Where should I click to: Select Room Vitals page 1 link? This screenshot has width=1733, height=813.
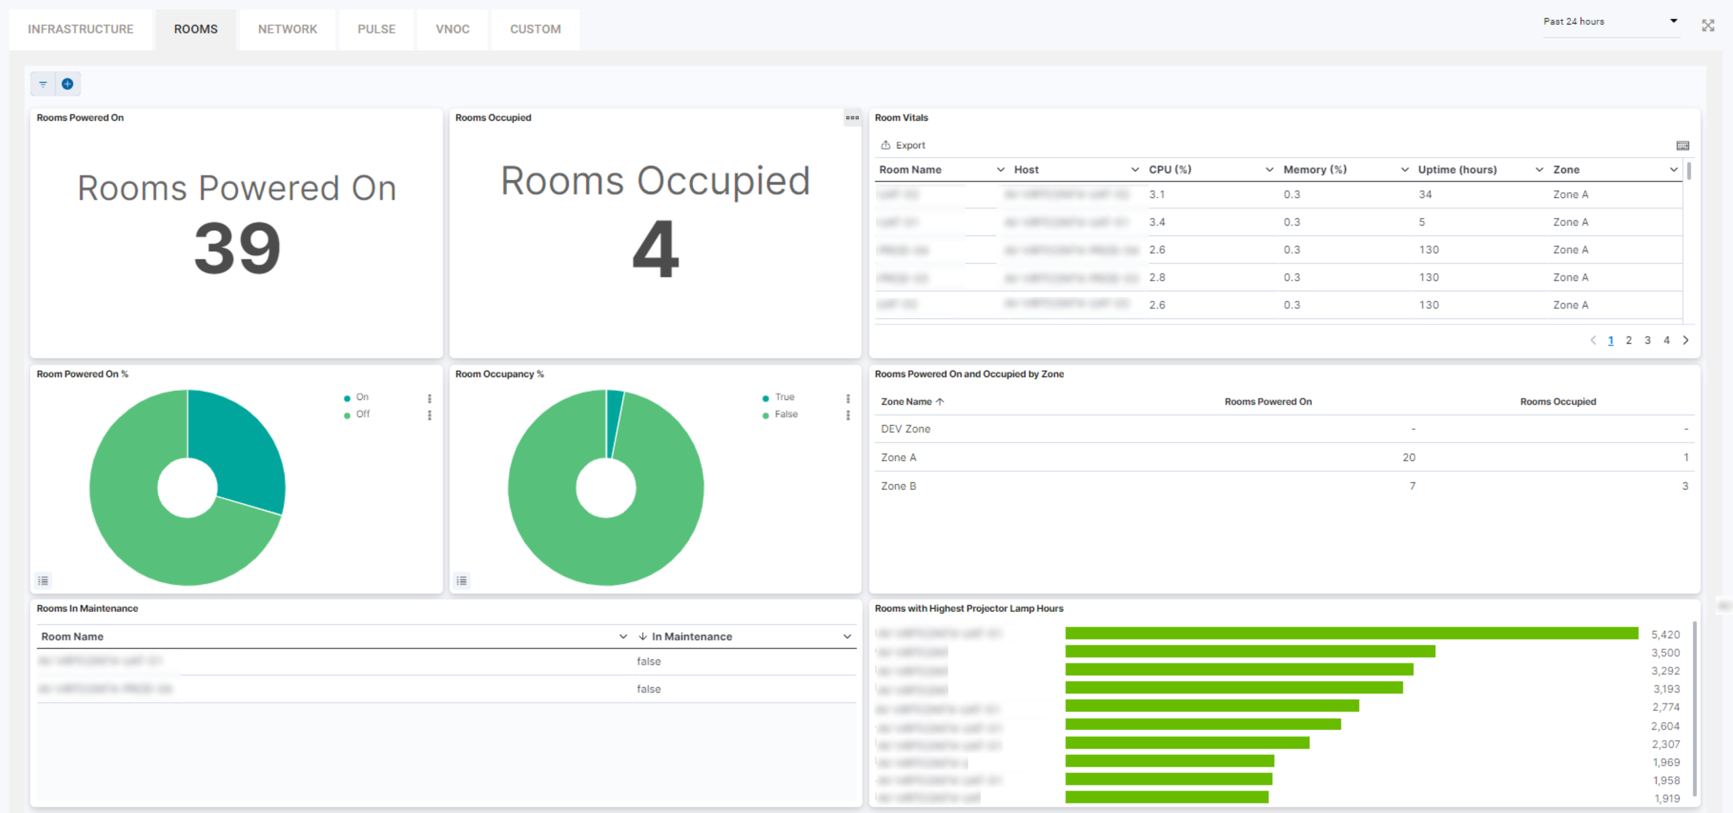(x=1610, y=340)
